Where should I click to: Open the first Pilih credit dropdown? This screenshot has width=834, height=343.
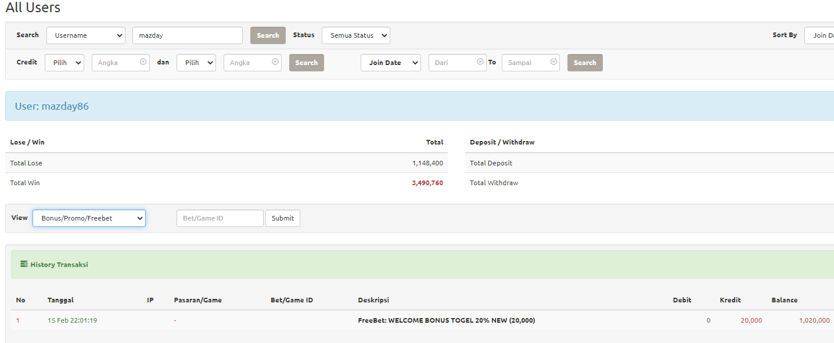click(x=64, y=63)
